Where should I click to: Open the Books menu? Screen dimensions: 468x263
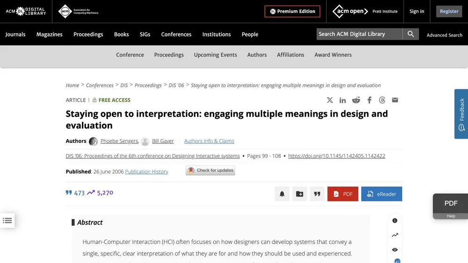point(121,34)
